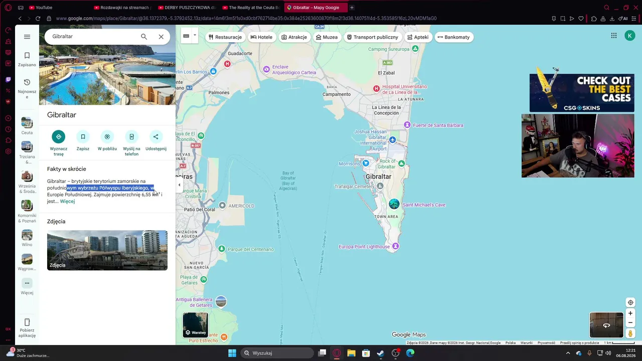Filter the map by Apteki
This screenshot has width=642, height=361.
pos(418,37)
